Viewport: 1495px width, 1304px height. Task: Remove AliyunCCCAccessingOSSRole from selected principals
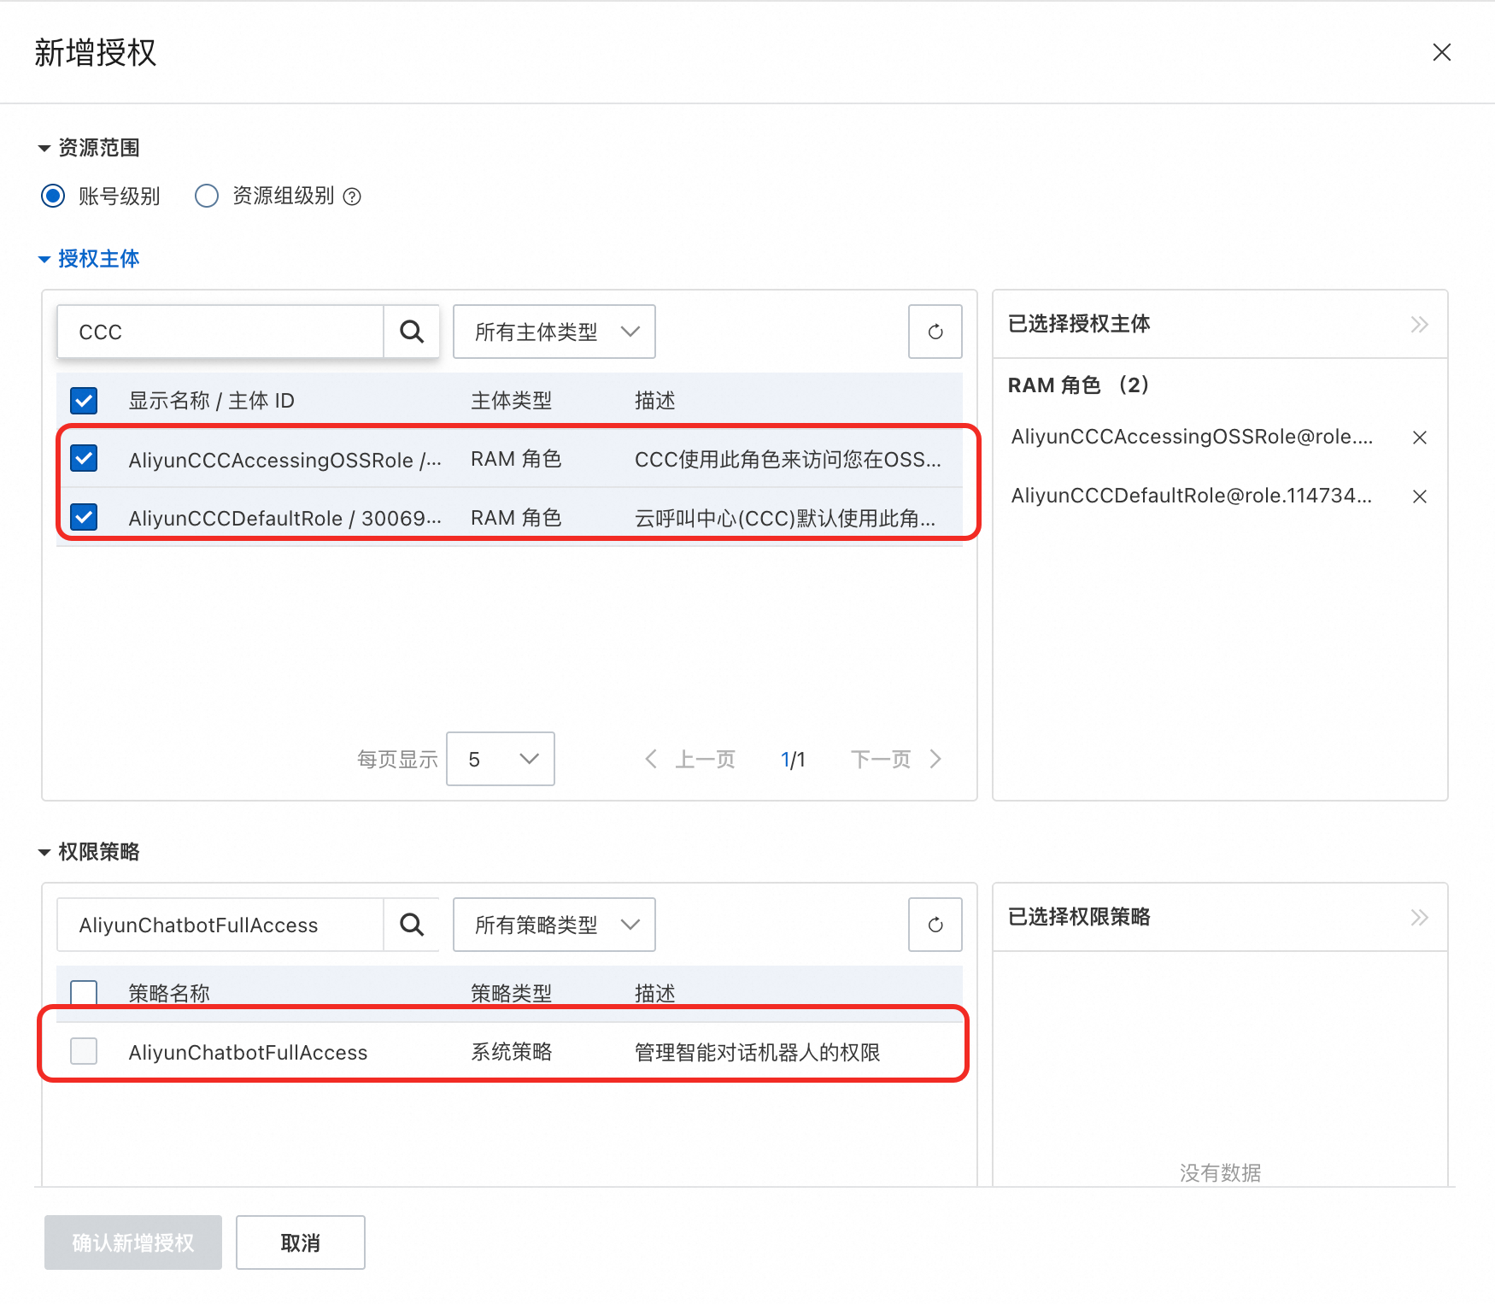tap(1420, 438)
